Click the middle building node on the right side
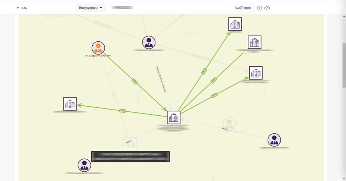346x181 pixels. coord(254,42)
